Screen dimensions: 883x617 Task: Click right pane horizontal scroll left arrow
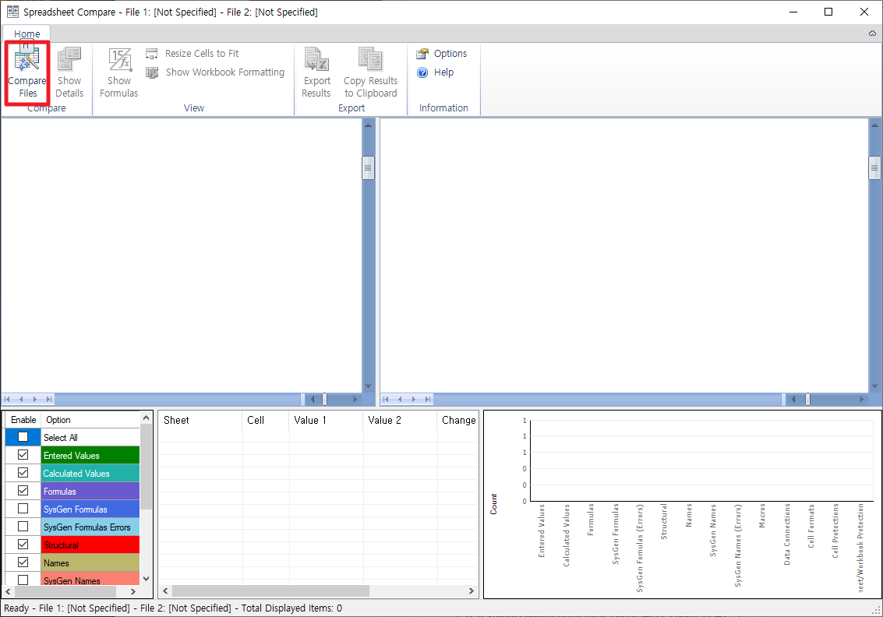tap(793, 399)
